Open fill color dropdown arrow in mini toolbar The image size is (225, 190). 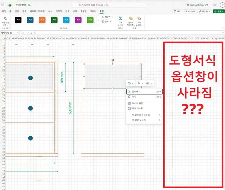[x=142, y=83]
